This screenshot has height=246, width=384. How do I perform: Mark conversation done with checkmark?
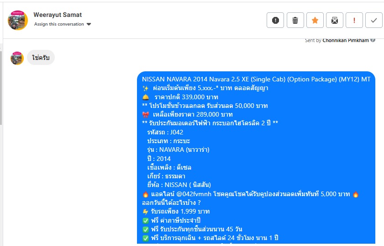point(373,20)
